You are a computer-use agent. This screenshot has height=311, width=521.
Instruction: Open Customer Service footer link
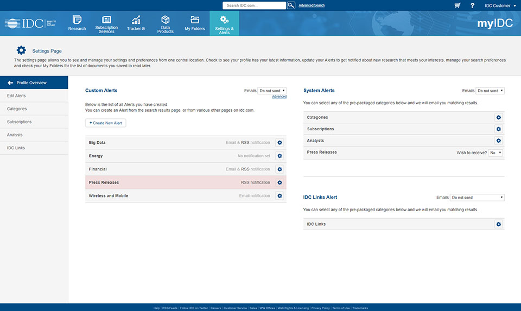[x=235, y=308]
